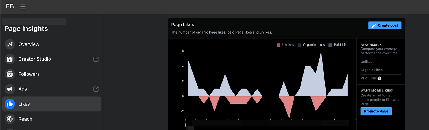Viewport: 429px width, 130px height.
Task: Click the Followers checkmark icon
Action: [x=10, y=74]
